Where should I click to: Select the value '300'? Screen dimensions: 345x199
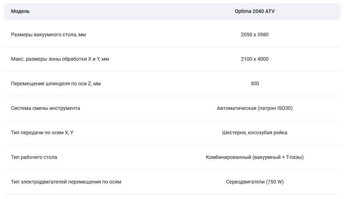(255, 84)
